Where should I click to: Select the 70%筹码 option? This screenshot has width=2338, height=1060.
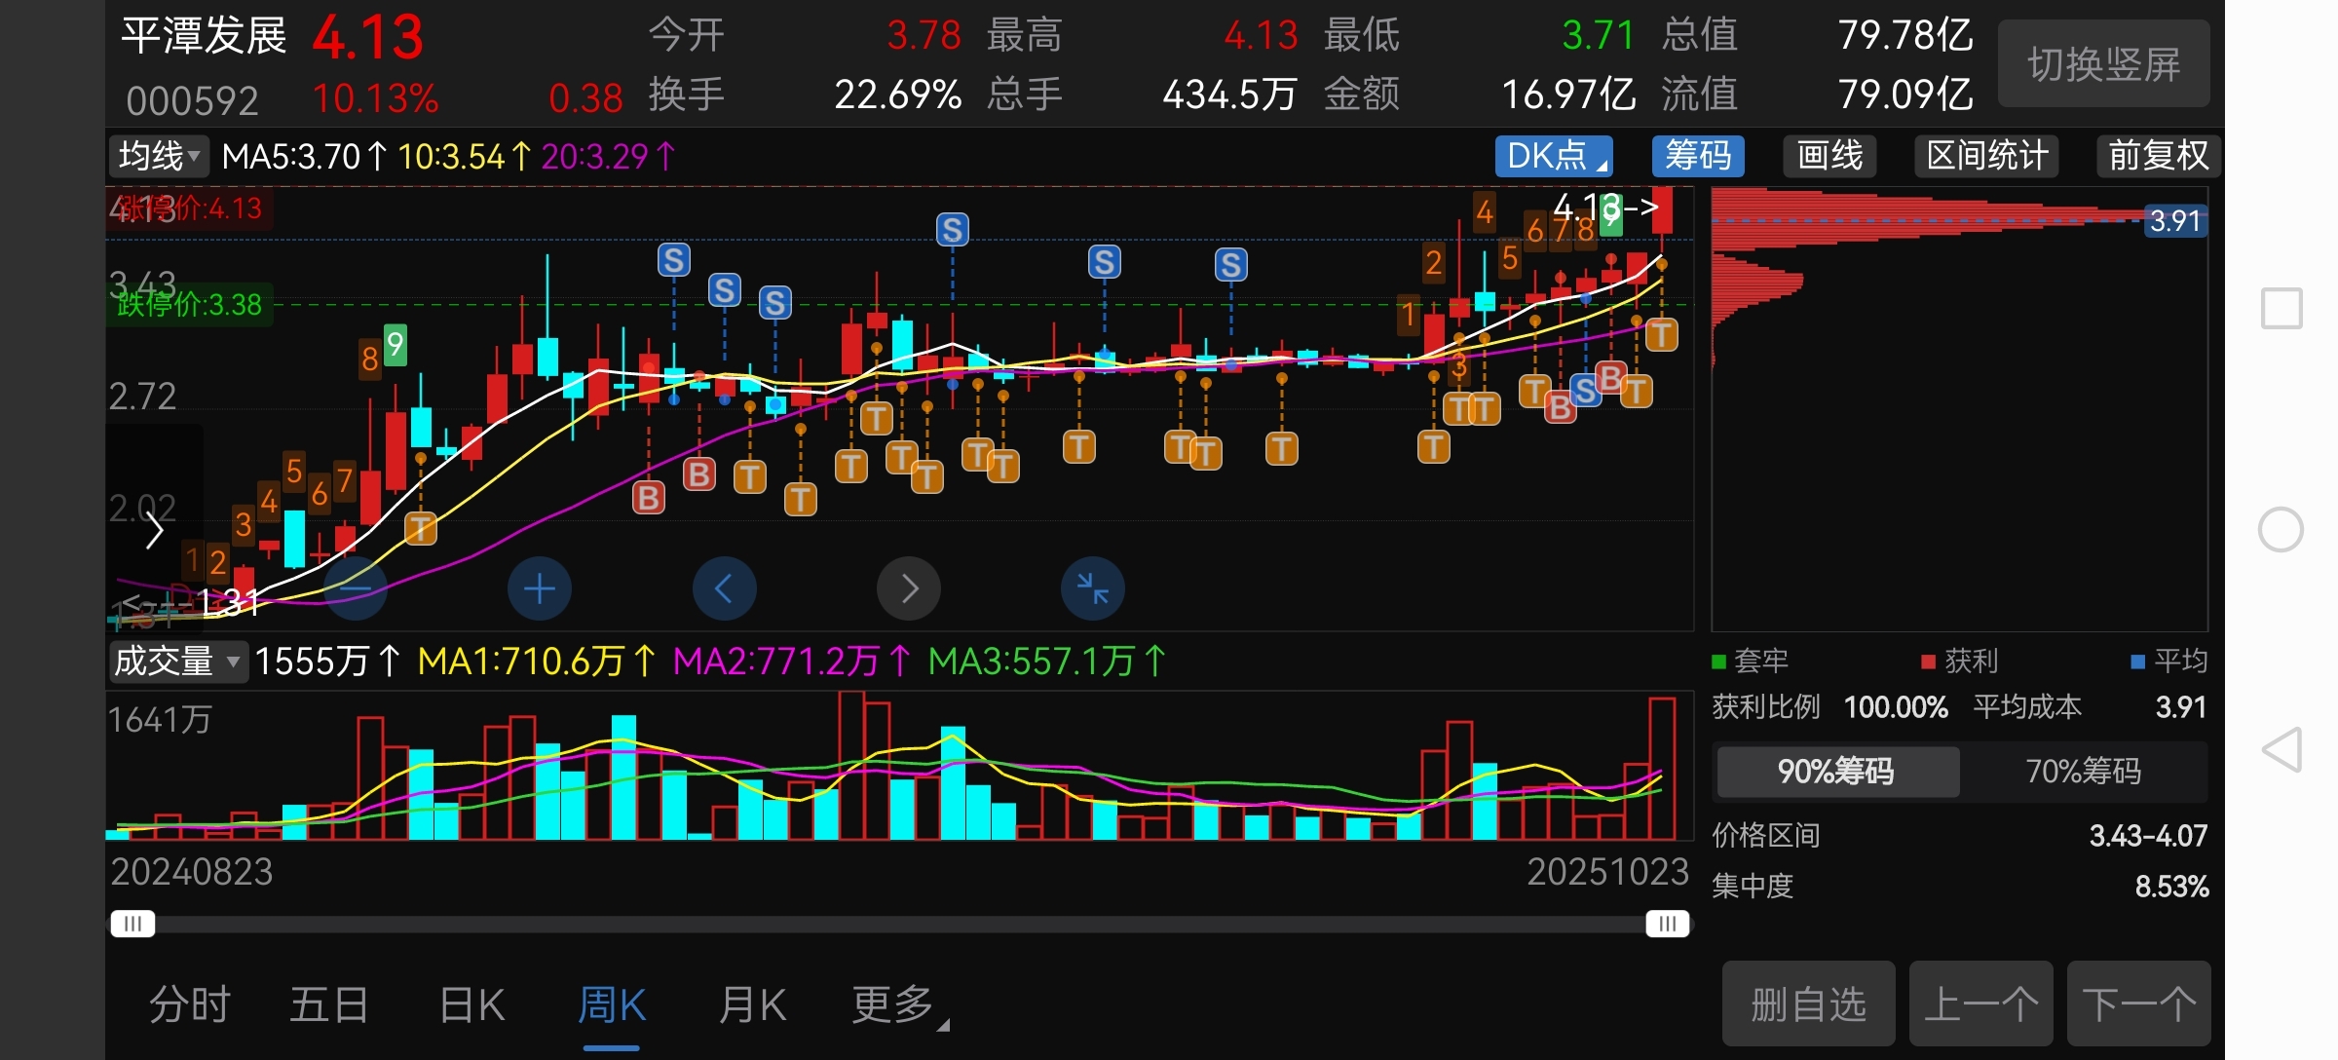point(2083,772)
